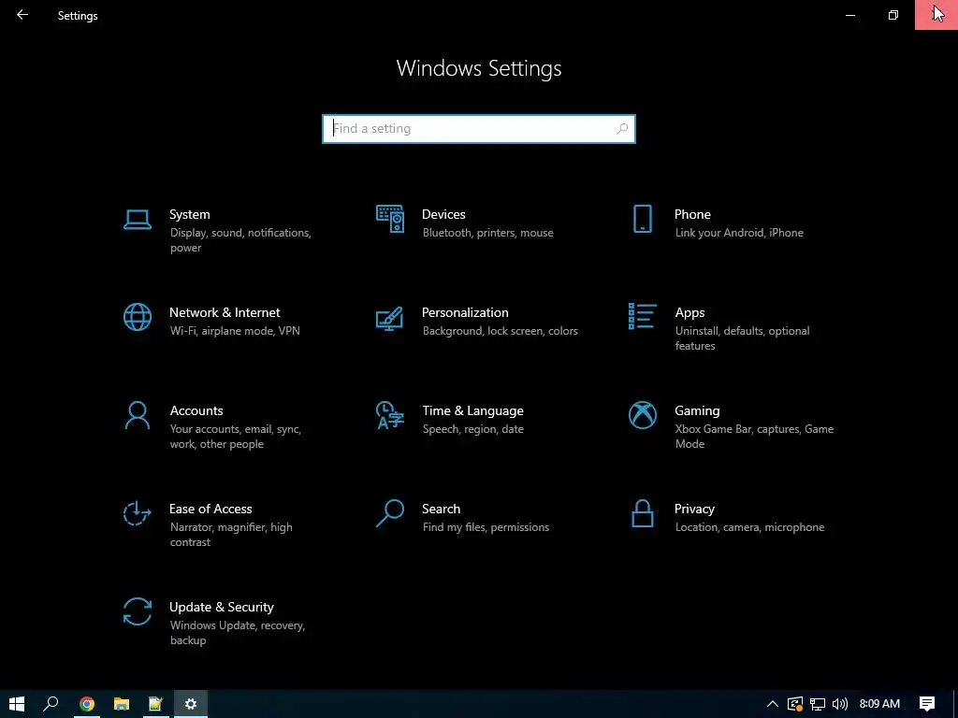Open the System laptop icon
Viewport: 958px width, 718px height.
click(138, 219)
